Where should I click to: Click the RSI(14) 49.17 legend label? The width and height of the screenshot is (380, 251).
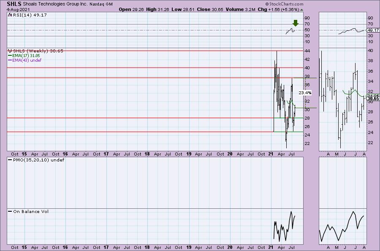tap(30, 15)
